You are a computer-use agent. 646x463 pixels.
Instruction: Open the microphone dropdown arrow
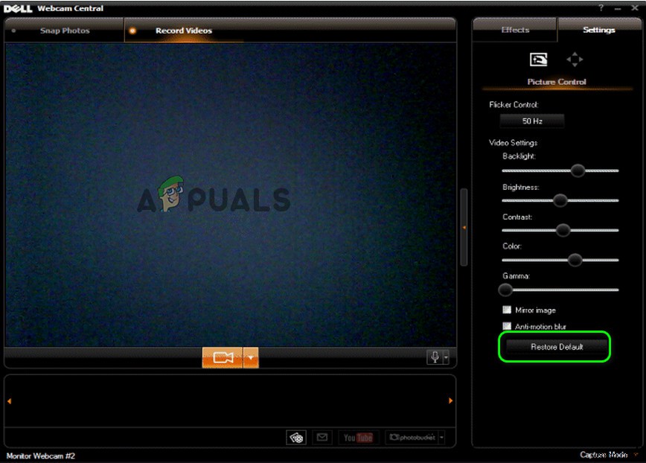coord(446,357)
